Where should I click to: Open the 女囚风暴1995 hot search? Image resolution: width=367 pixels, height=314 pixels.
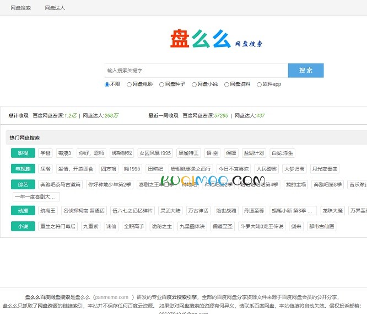(x=155, y=153)
